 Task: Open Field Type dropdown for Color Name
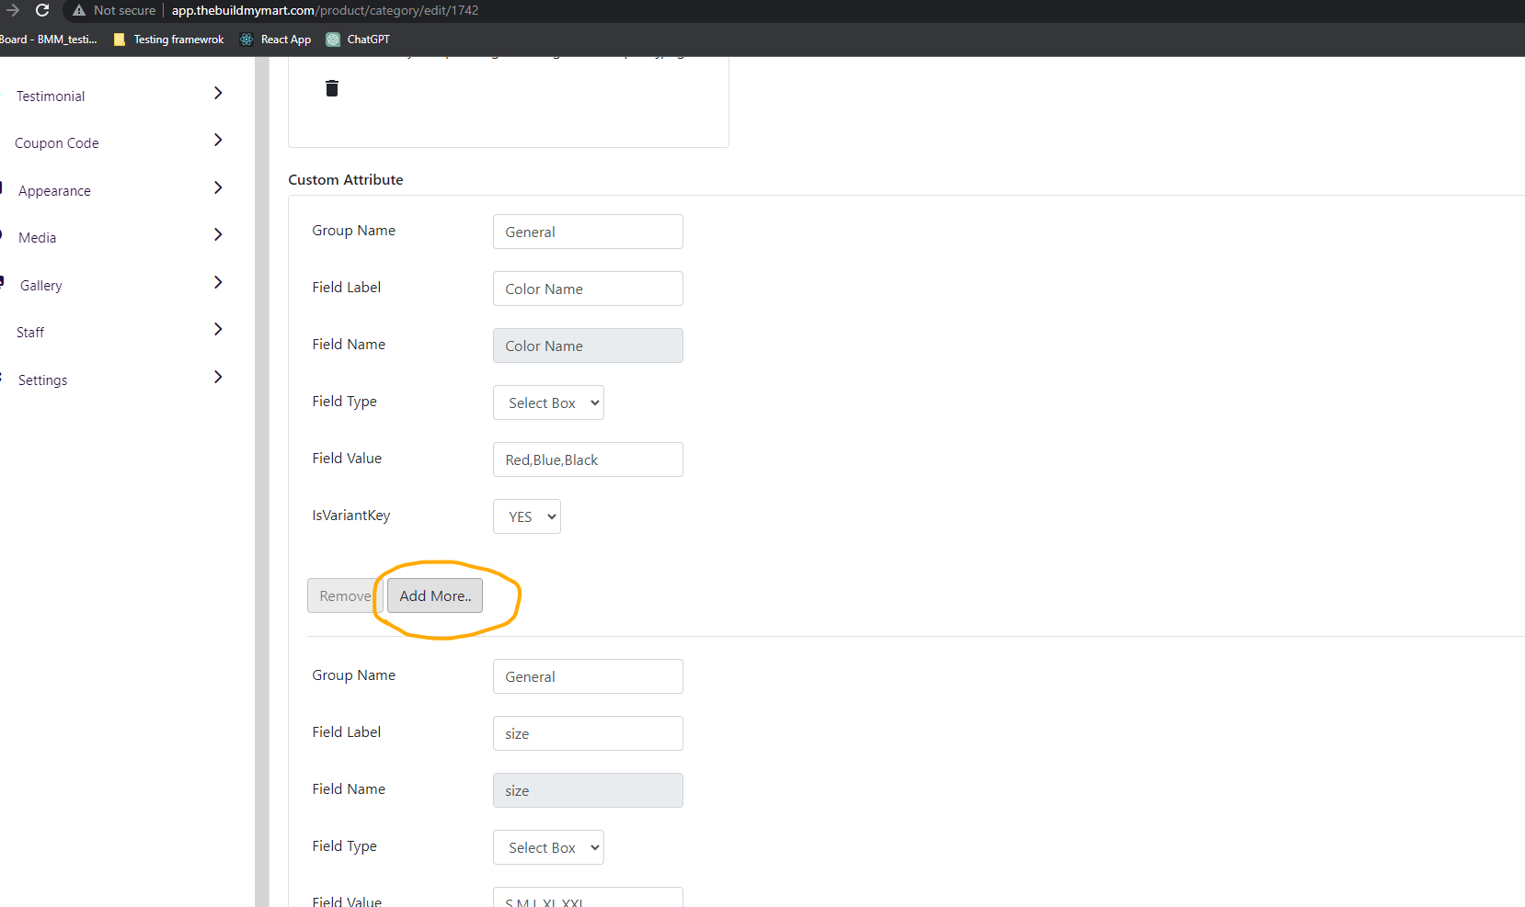[x=548, y=402]
